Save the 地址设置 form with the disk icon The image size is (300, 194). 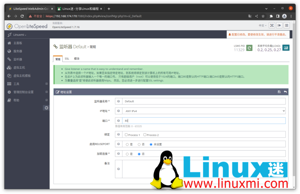pyautogui.click(x=279, y=92)
